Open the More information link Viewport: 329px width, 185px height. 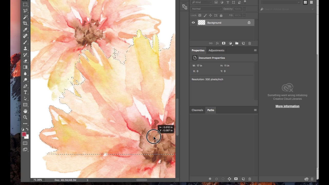(x=287, y=106)
